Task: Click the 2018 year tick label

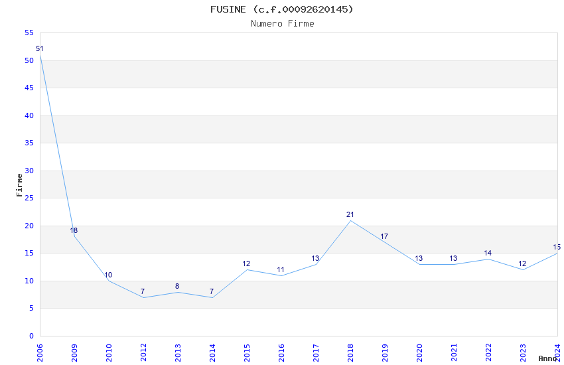Action: click(x=350, y=353)
